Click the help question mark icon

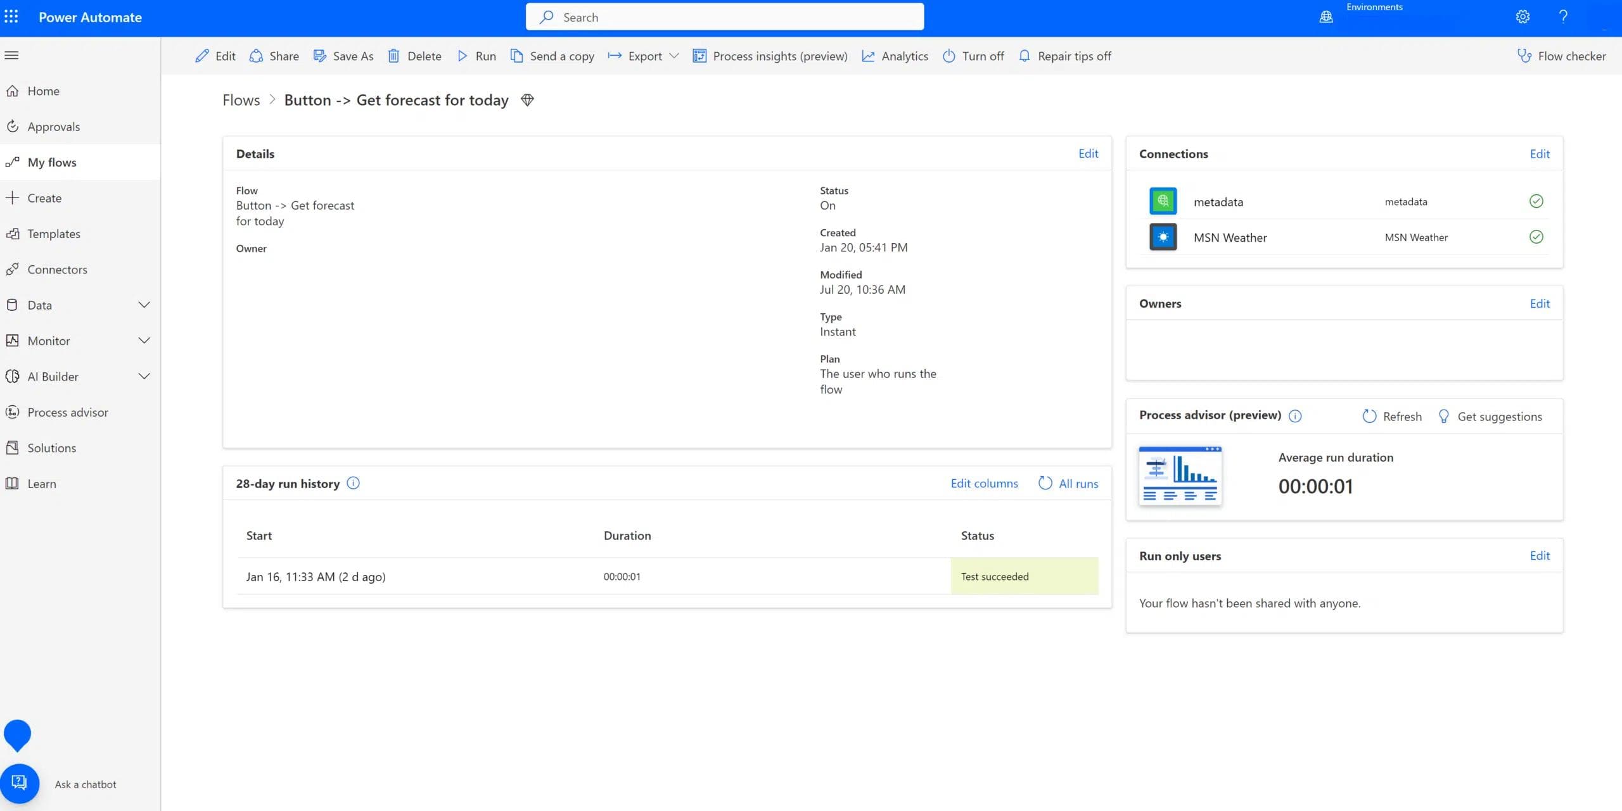pos(1563,17)
